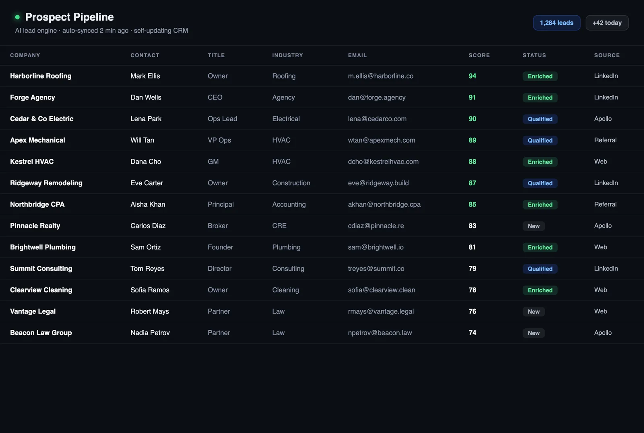Click the email npetrov@beacon.law
This screenshot has width=644, height=433.
(380, 333)
